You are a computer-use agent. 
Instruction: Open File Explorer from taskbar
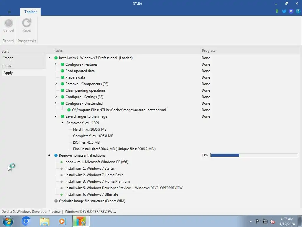coord(45,221)
